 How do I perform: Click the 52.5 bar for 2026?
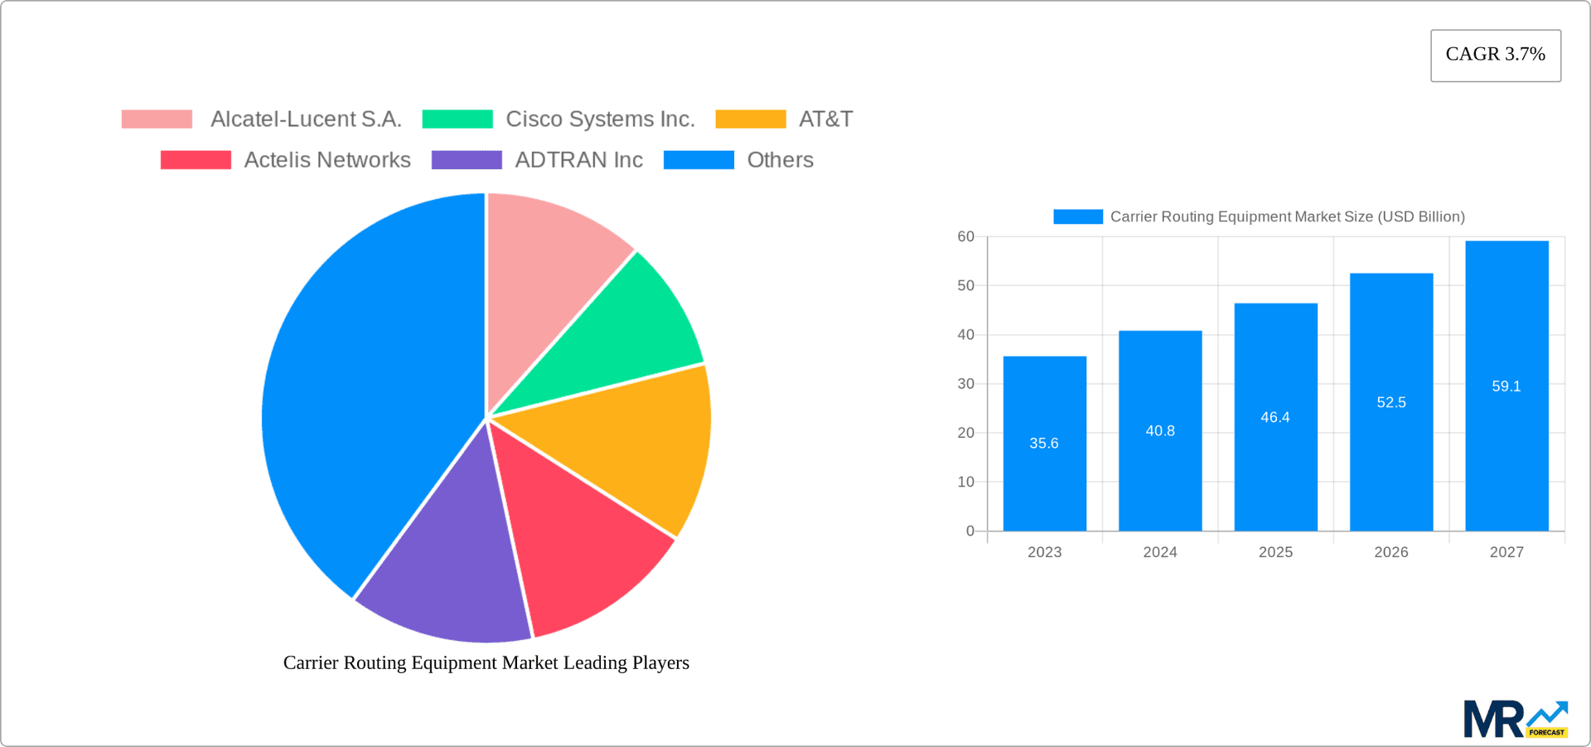(x=1391, y=402)
